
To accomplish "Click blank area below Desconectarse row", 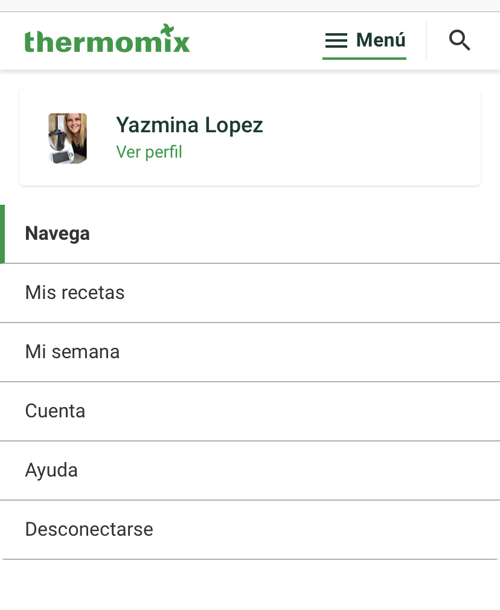I will click(250, 585).
